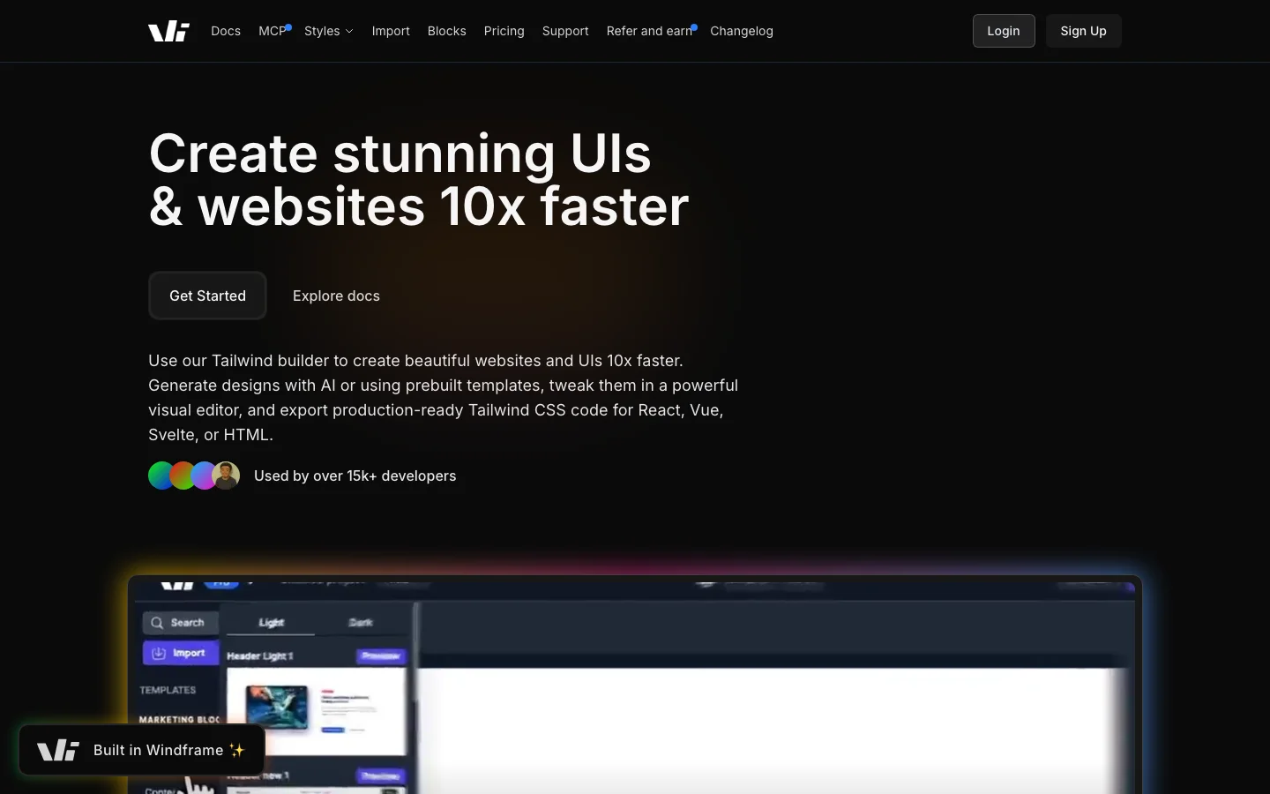This screenshot has width=1270, height=794.
Task: Select the Light tab in the preview
Action: pyautogui.click(x=271, y=622)
